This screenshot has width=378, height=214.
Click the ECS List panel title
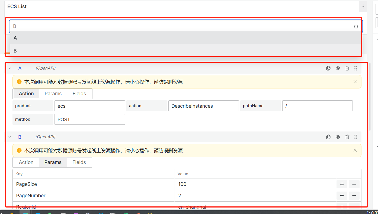(17, 6)
